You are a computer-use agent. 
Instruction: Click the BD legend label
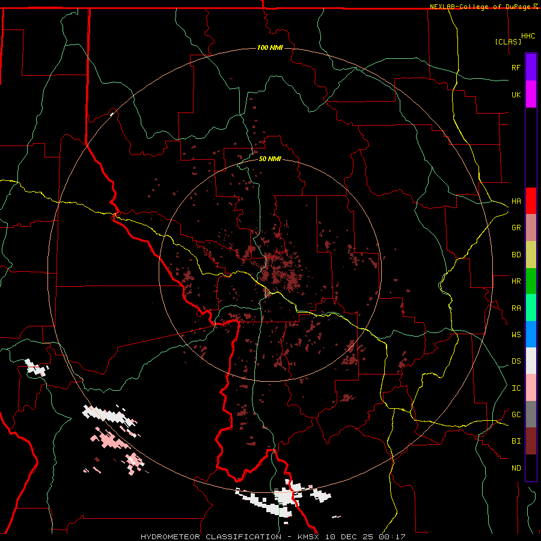[x=516, y=255]
